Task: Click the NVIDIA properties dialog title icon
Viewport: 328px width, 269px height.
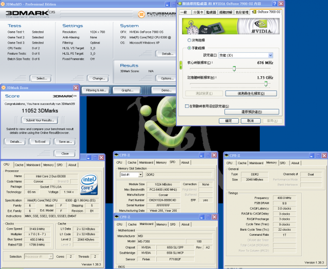Action: coord(179,4)
